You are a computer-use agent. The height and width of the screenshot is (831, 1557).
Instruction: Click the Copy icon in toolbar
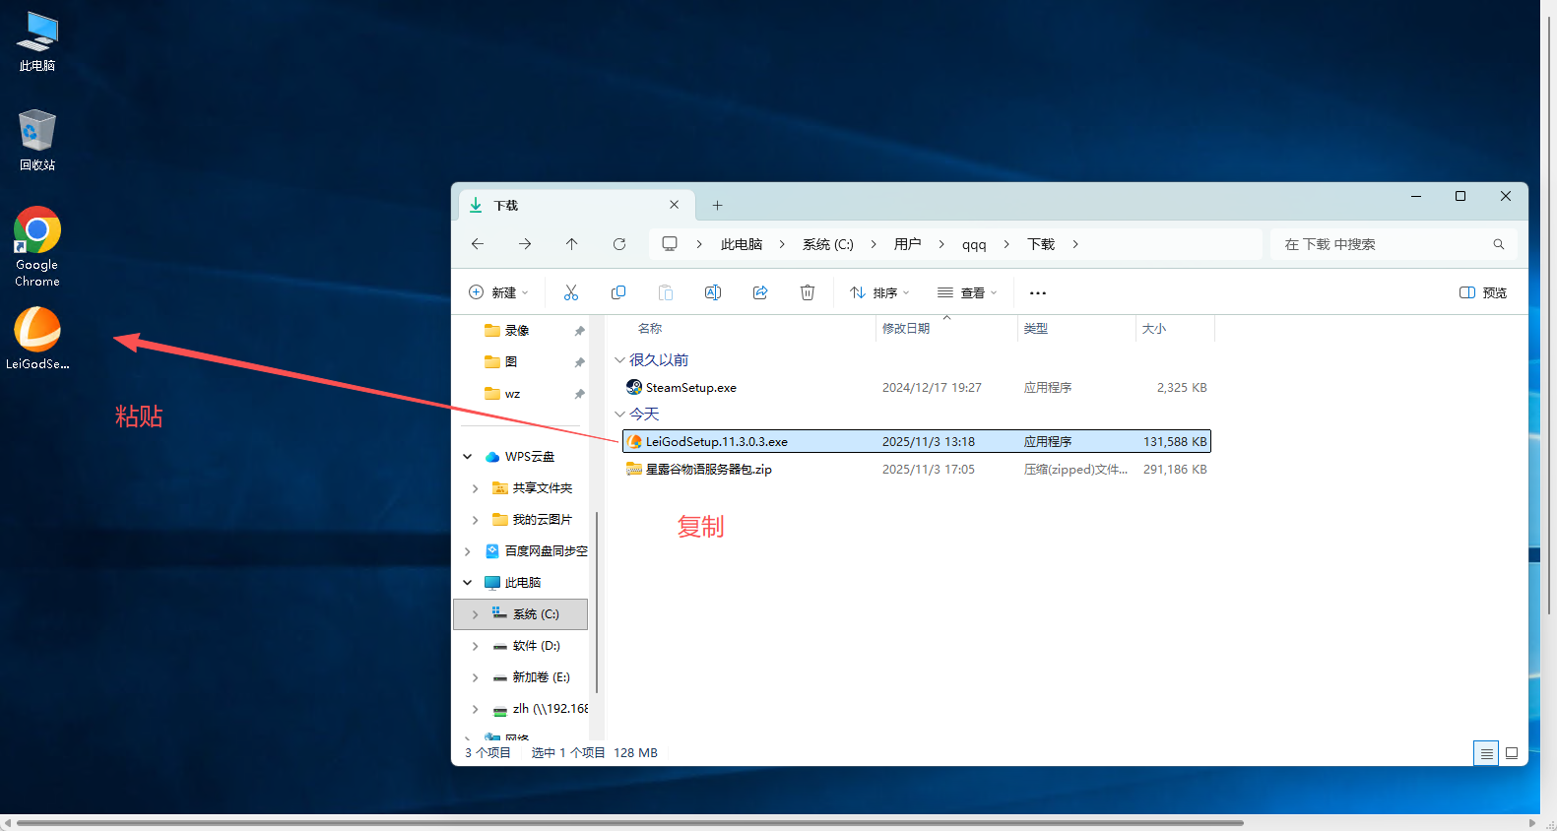coord(618,292)
